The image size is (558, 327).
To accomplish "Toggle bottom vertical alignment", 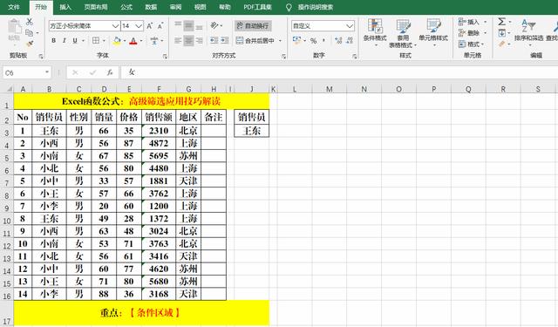I will point(200,25).
